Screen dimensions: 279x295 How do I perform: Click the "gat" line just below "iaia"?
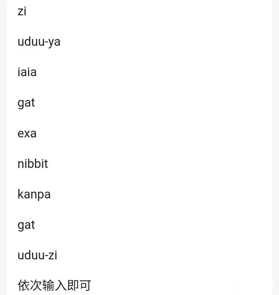(x=26, y=103)
